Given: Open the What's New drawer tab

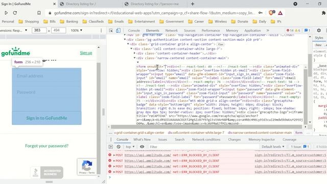Looking at the screenshot, I should pyautogui.click(x=142, y=140).
